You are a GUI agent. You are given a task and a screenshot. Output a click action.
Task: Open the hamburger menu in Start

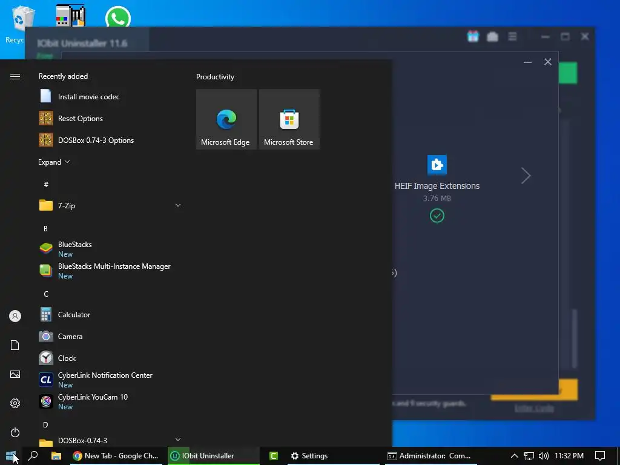15,76
